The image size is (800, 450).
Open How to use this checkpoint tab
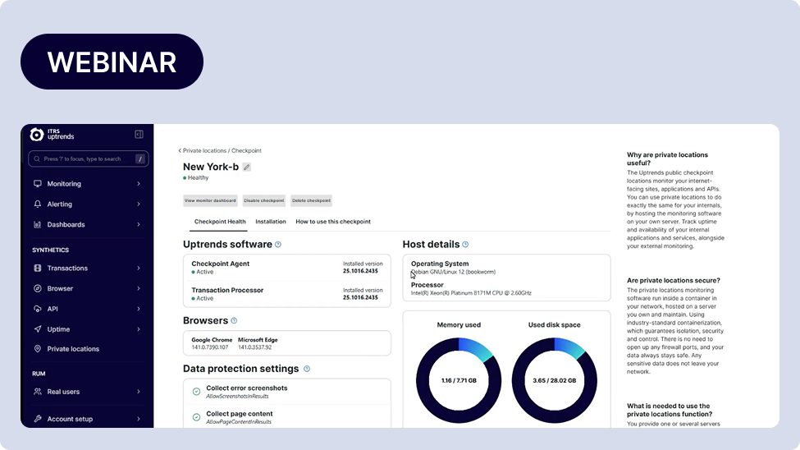pyautogui.click(x=333, y=222)
